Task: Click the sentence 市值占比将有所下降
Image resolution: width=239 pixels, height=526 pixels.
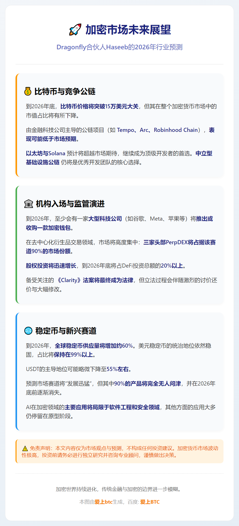Action: 53,116
